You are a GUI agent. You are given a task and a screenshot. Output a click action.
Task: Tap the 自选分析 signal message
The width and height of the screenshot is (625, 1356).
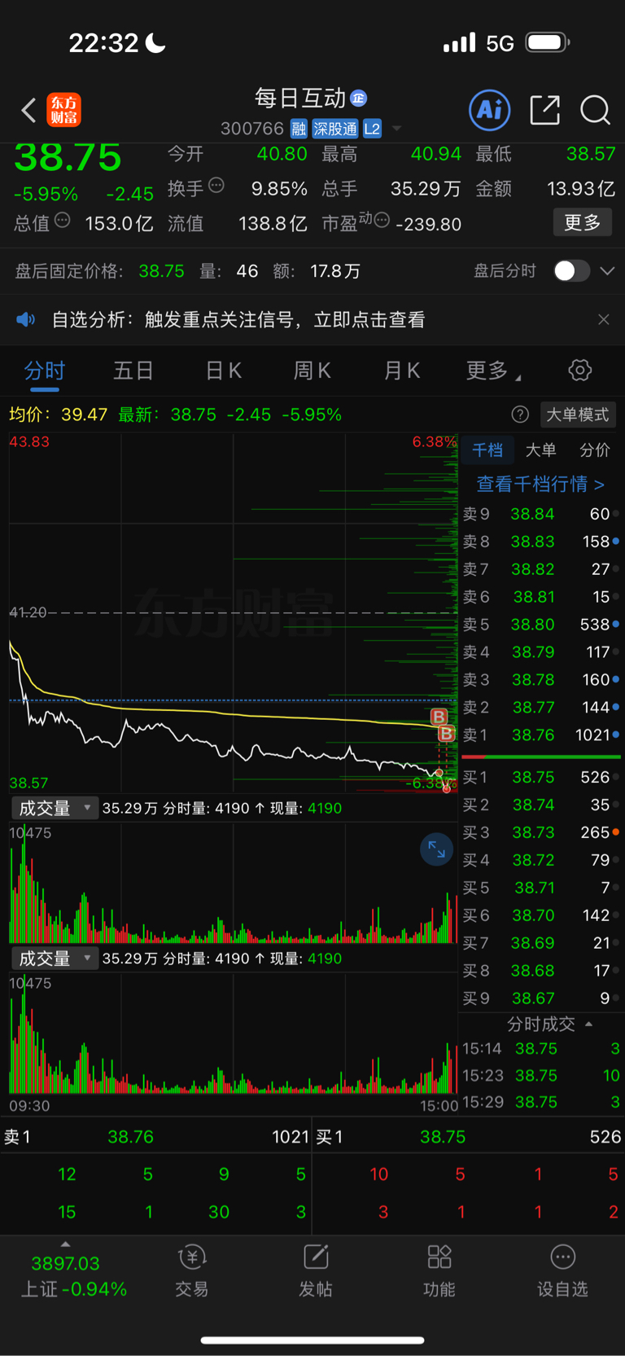coord(238,319)
